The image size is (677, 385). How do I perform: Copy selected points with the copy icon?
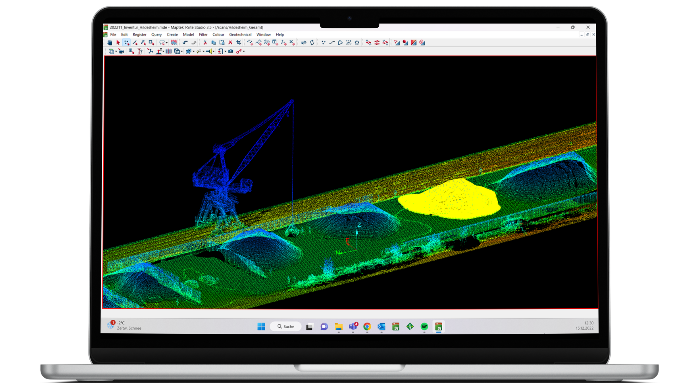click(214, 42)
